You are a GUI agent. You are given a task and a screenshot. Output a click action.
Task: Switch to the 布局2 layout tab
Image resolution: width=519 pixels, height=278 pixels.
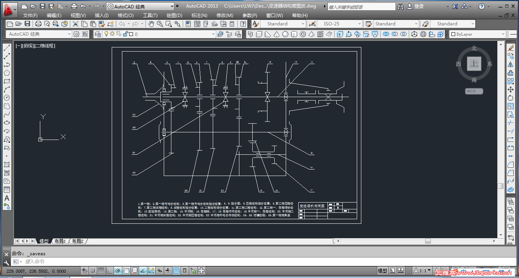[x=78, y=241]
